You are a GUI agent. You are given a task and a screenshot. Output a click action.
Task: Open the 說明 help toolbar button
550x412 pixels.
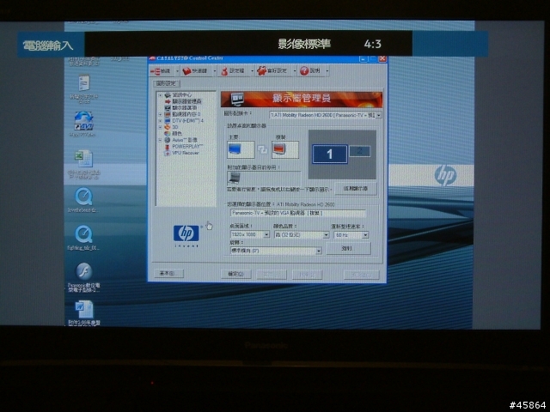[x=310, y=71]
